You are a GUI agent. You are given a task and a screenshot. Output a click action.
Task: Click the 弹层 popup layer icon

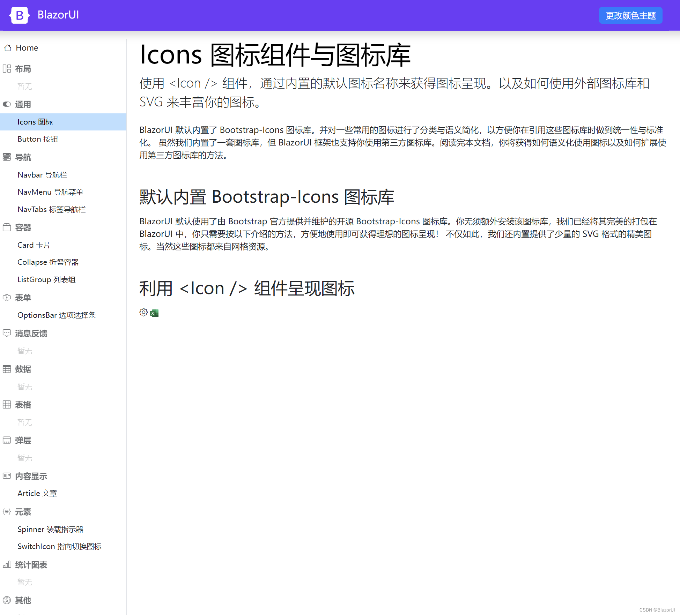point(7,440)
